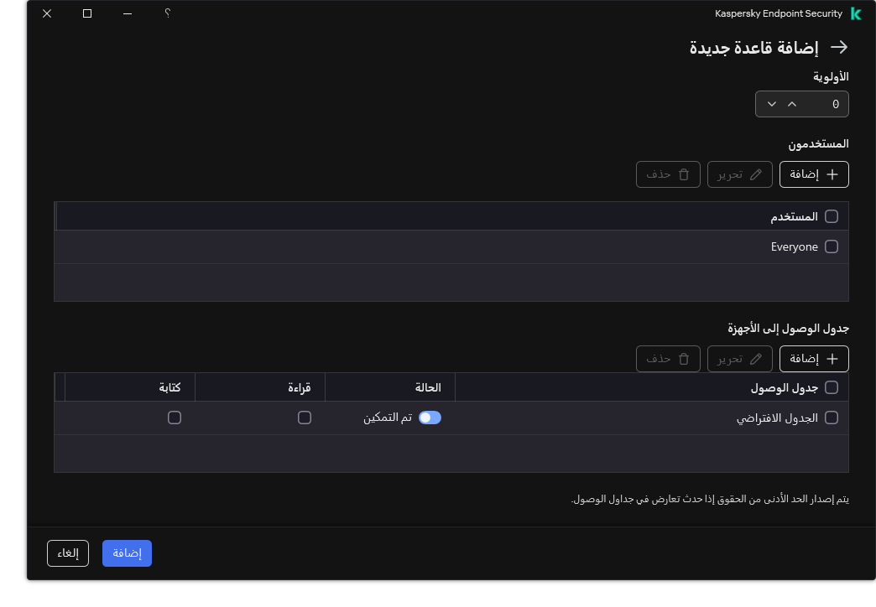Add a device access schedule via plus icon
The width and height of the screenshot is (876, 607).
(814, 359)
